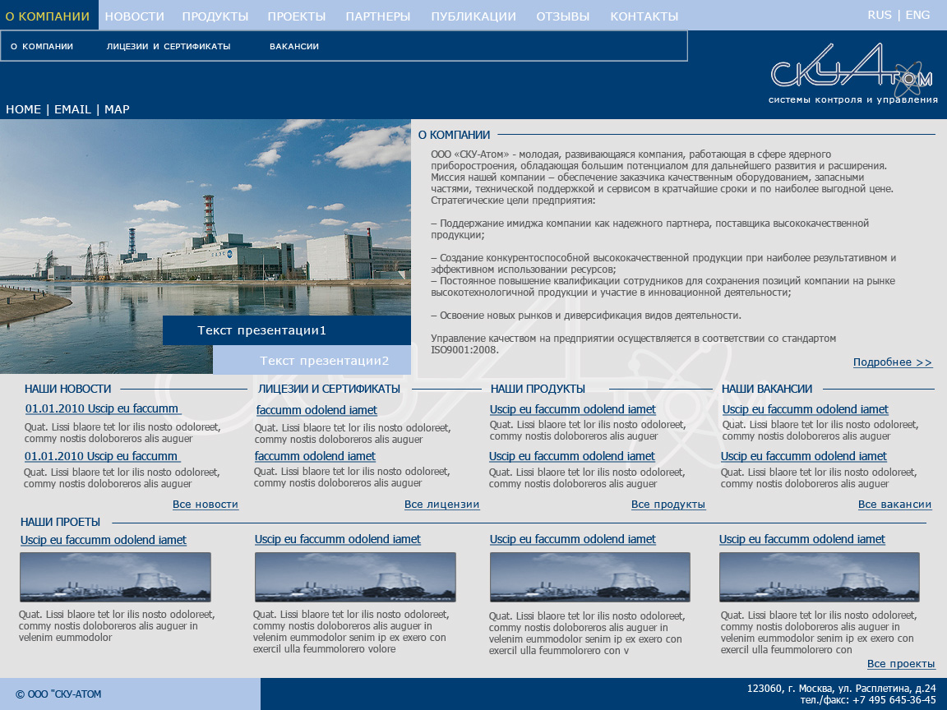Screen dimensions: 947x710
Task: Open the second link under НАШИ ВАКАНСИИ
Action: tap(804, 456)
